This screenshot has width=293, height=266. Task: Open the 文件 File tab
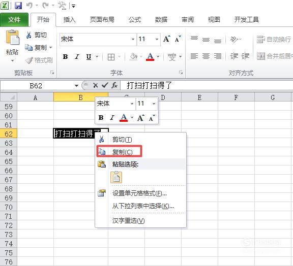pos(14,20)
